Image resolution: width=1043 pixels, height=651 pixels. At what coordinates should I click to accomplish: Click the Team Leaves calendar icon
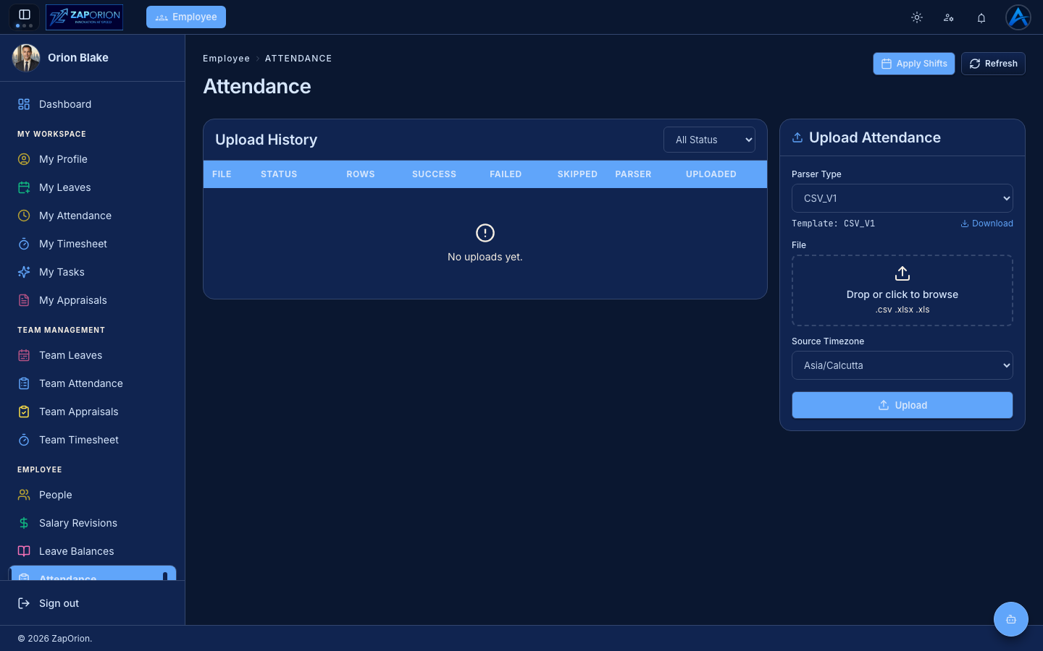[24, 355]
